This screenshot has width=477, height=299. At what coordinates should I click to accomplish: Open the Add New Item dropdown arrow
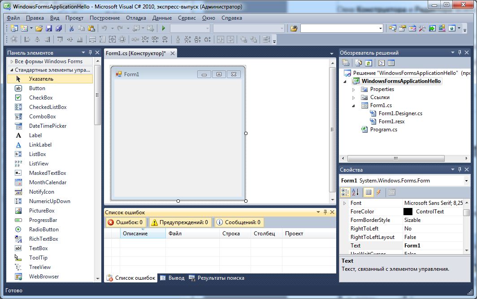coord(31,28)
